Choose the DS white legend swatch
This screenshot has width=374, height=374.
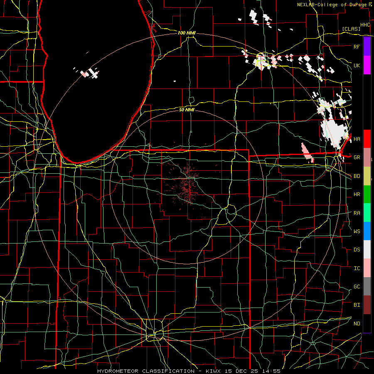(x=367, y=249)
